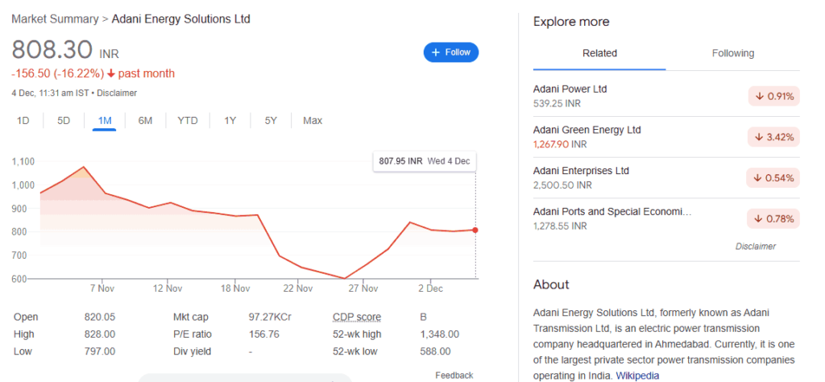Open the Wikipedia link in About
The image size is (825, 382).
point(637,376)
